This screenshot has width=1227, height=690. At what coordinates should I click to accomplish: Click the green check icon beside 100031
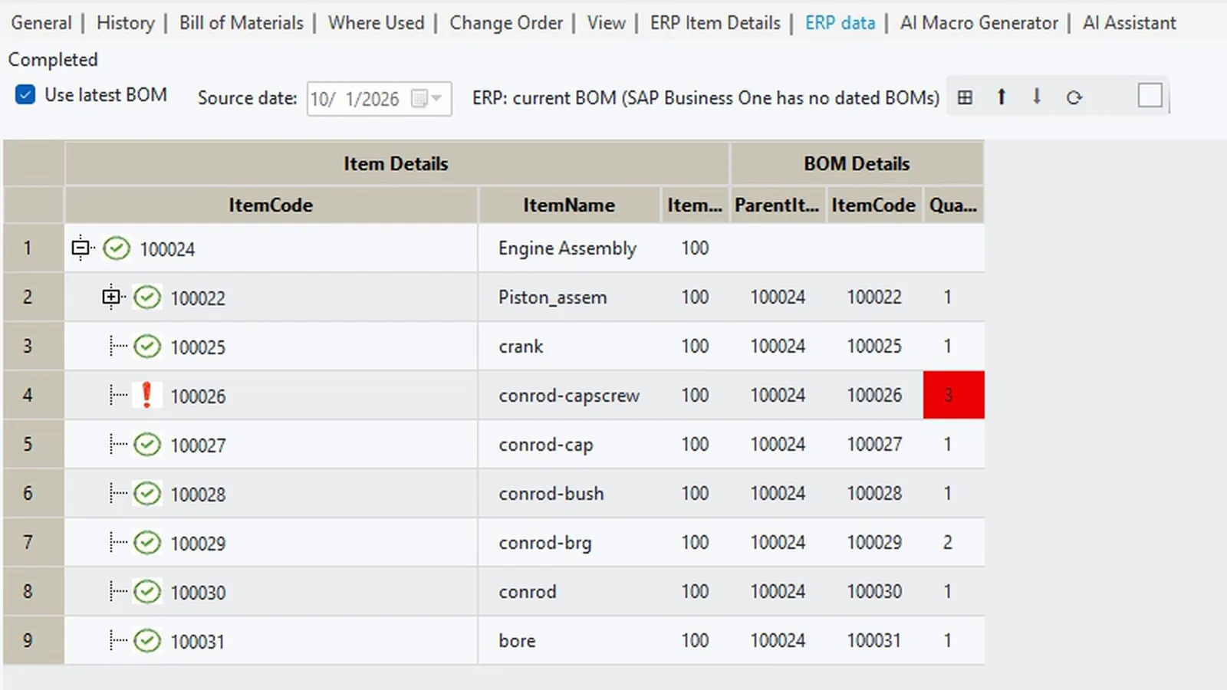click(147, 641)
